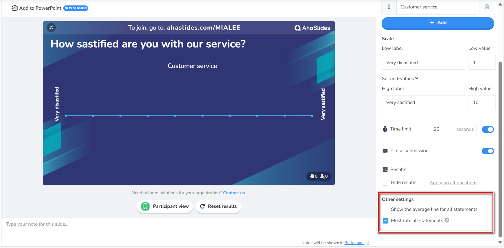Image resolution: width=504 pixels, height=248 pixels.
Task: Click the slide question heading text
Action: [x=148, y=44]
